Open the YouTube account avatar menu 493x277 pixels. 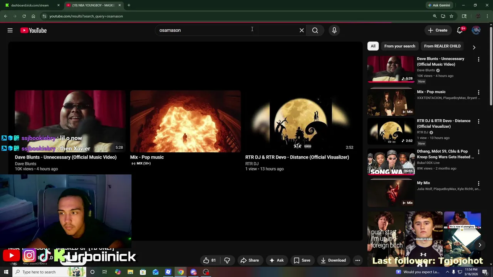coord(476,30)
